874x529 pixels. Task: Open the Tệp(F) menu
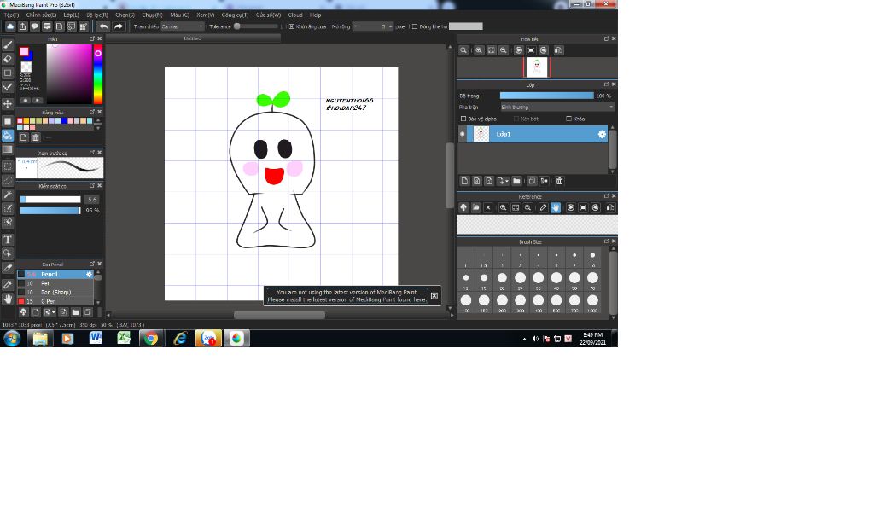pos(12,15)
